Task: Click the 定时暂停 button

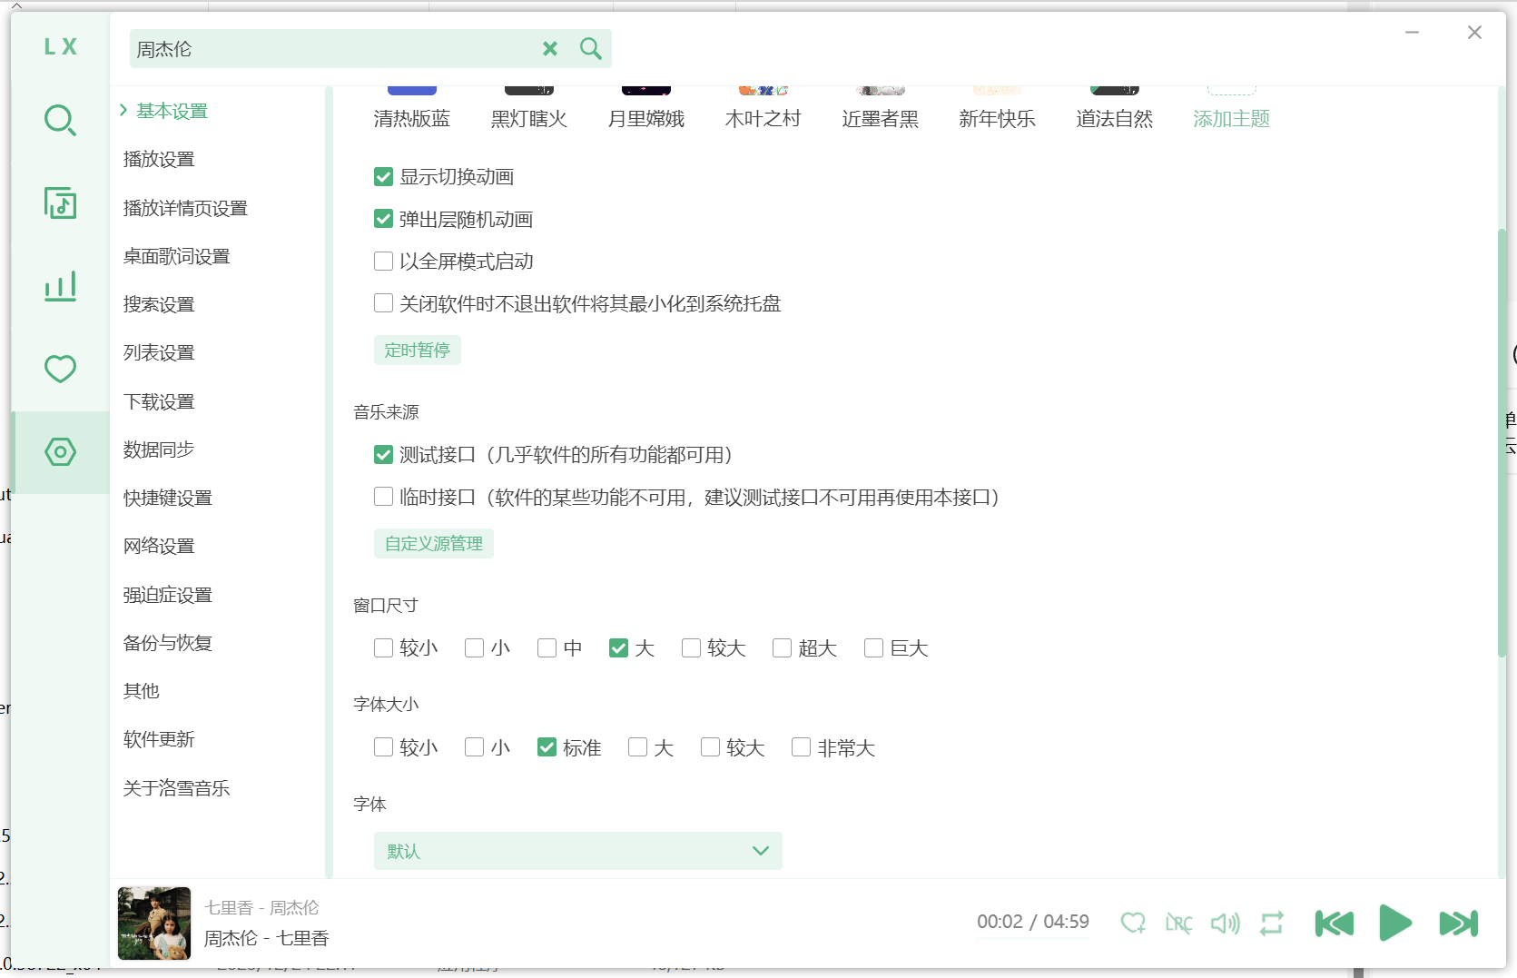Action: click(x=417, y=351)
